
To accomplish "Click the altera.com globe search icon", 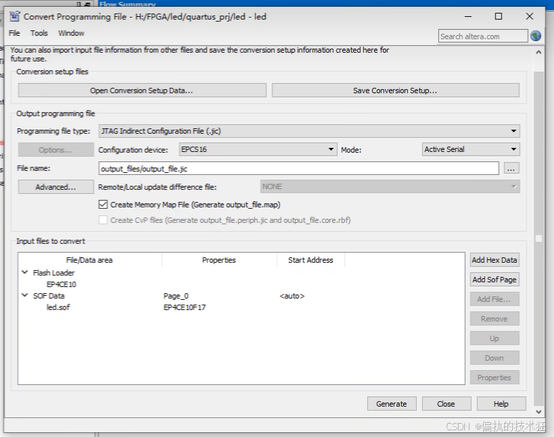I will (536, 36).
